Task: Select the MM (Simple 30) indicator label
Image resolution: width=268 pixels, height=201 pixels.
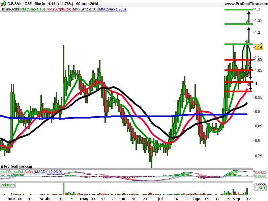Action: (85, 9)
